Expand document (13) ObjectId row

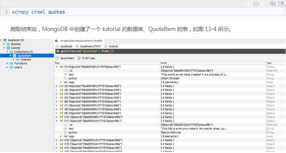(x=57, y=144)
